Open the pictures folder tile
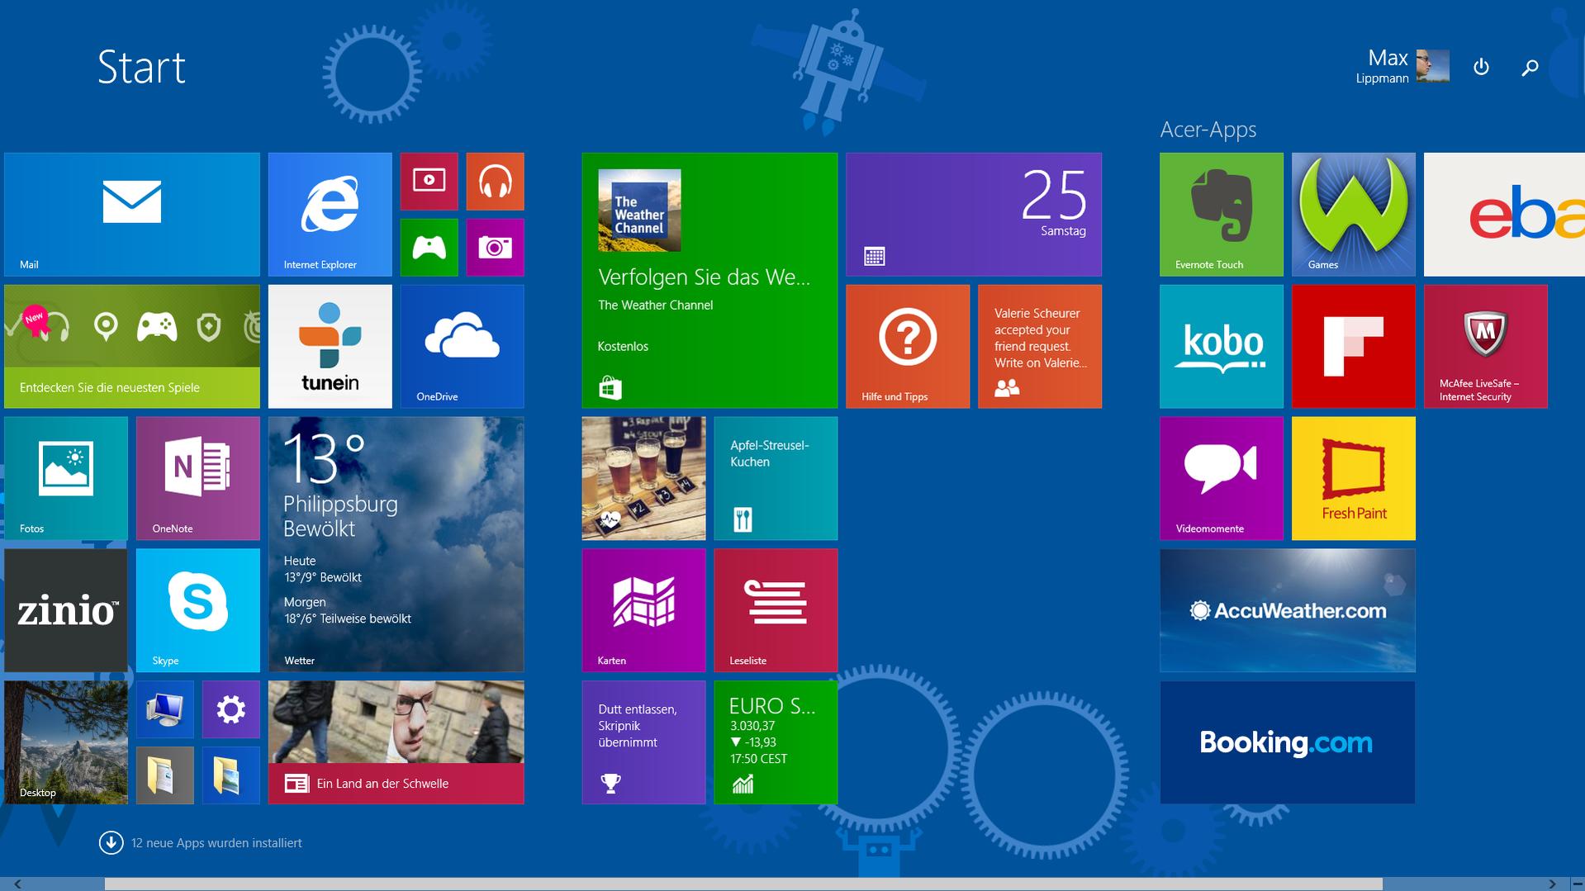 (x=231, y=776)
